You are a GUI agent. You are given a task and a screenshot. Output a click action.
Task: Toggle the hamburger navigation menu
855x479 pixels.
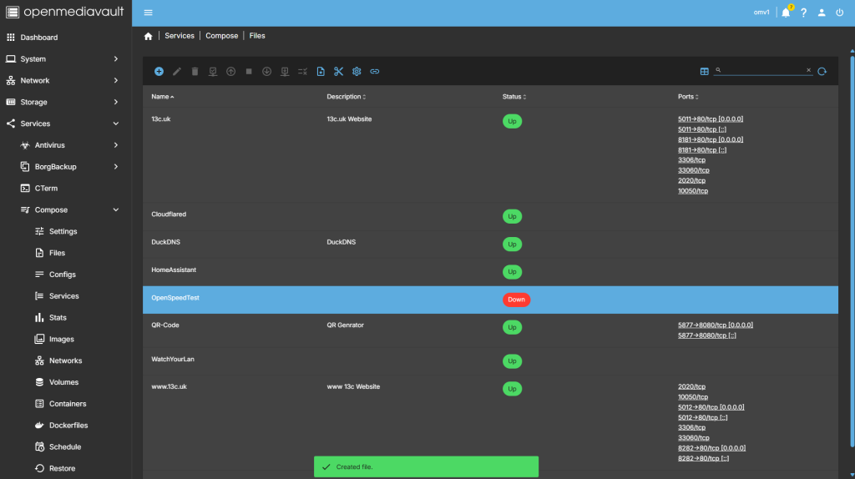(149, 13)
